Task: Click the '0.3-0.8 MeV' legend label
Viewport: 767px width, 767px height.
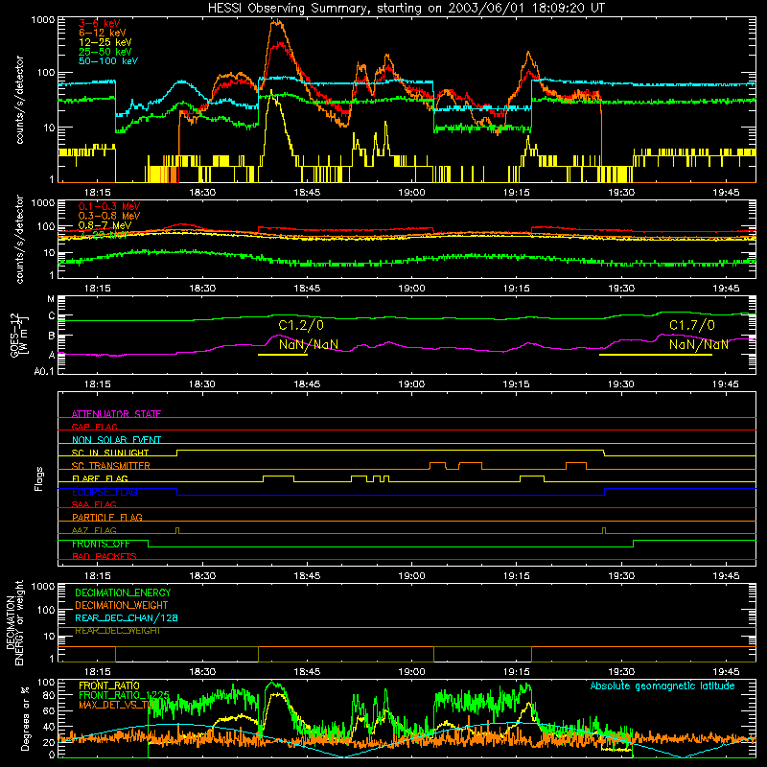Action: (109, 216)
